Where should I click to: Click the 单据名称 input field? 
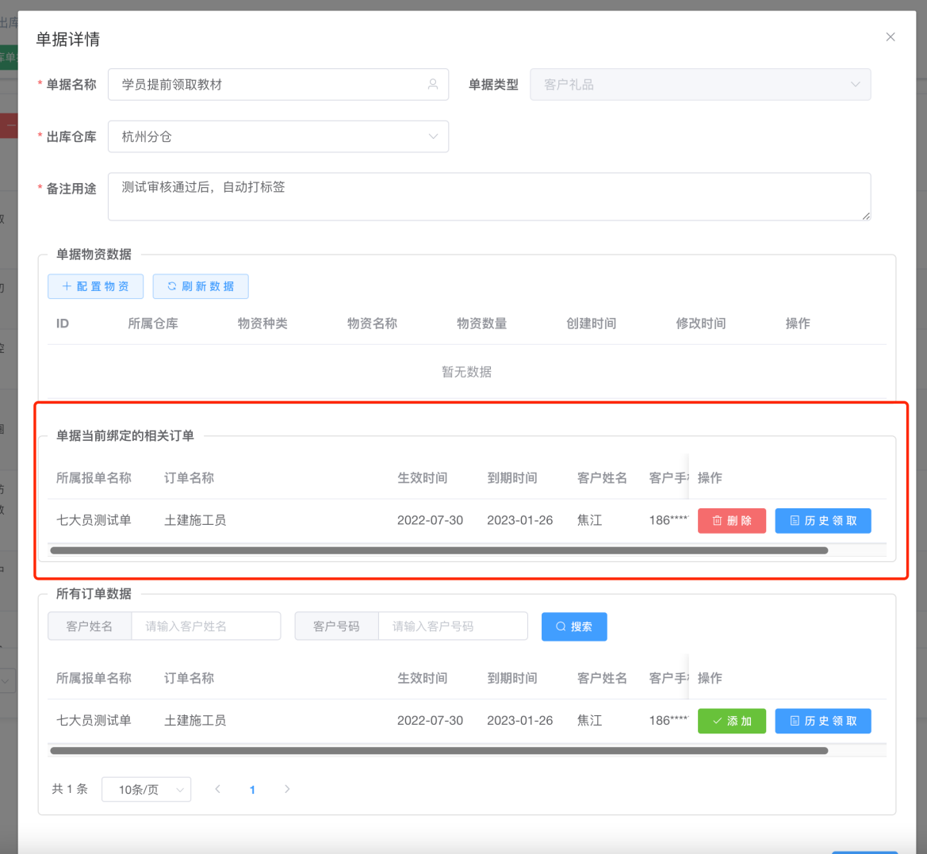pyautogui.click(x=270, y=84)
